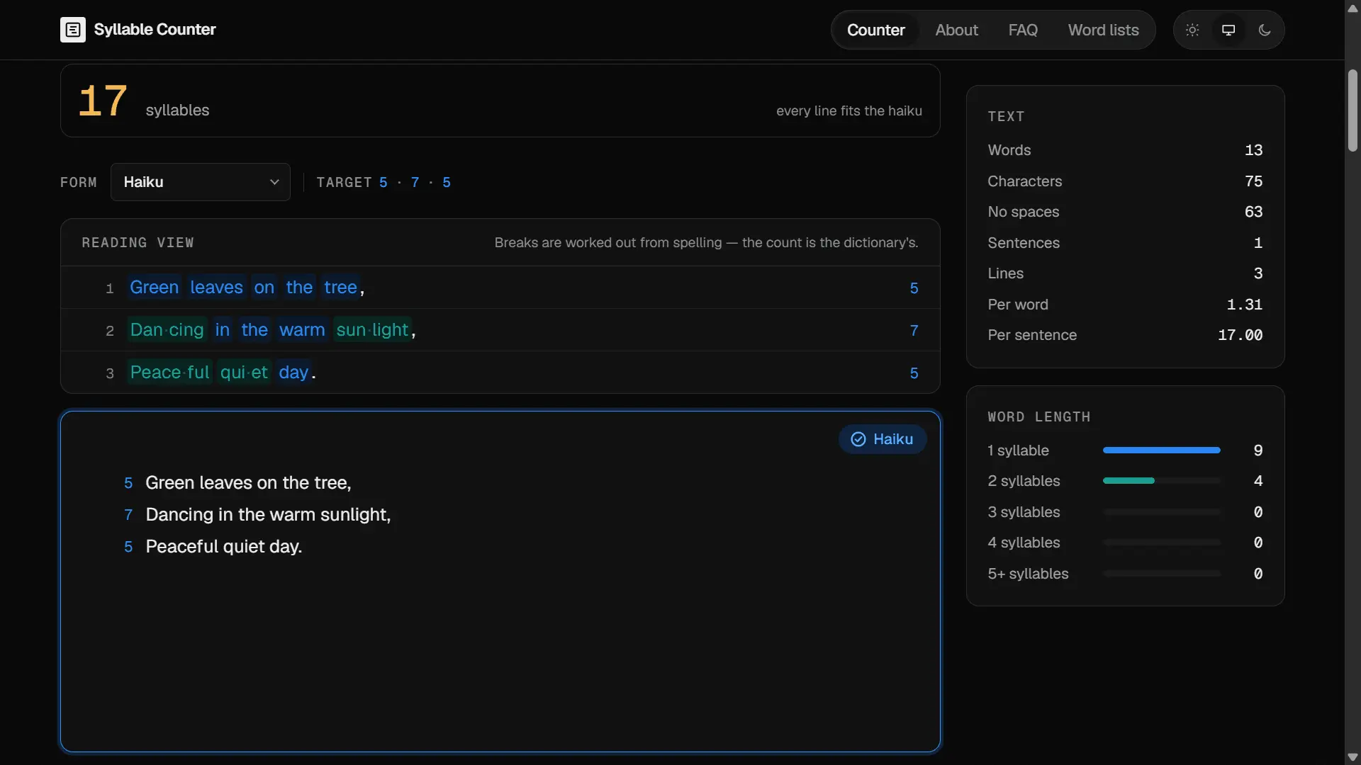This screenshot has width=1361, height=765.
Task: Click the Syllable Counter logo icon
Action: [x=72, y=30]
